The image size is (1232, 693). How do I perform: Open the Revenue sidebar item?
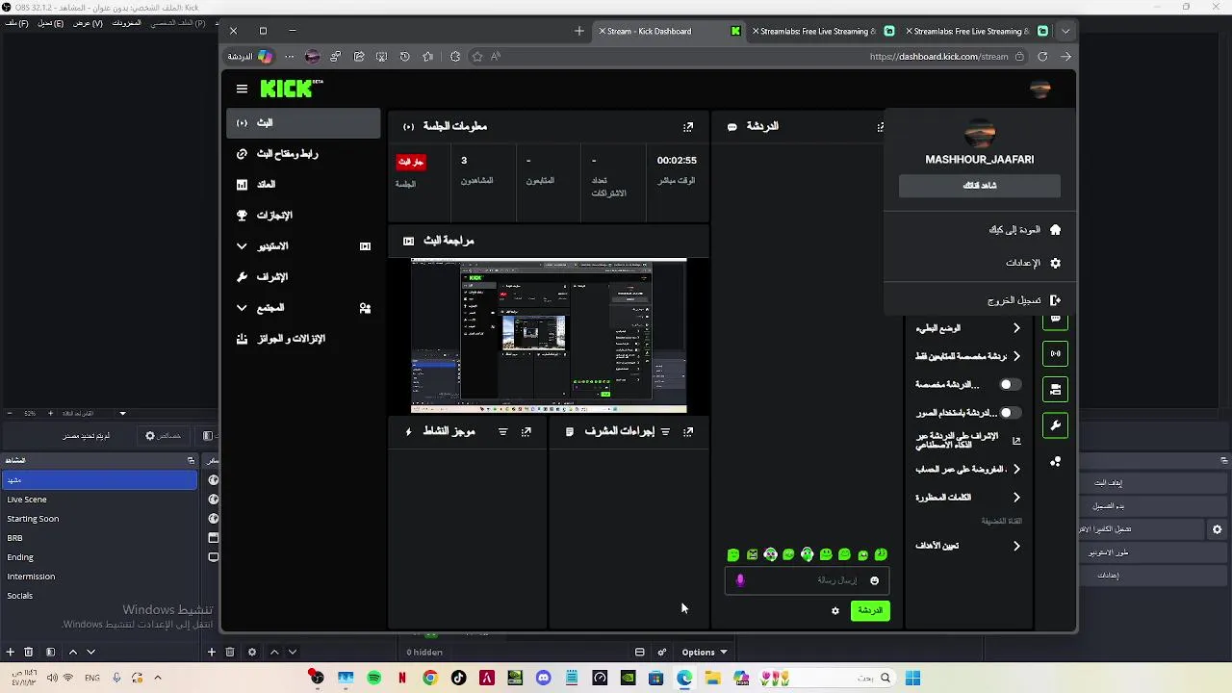[x=304, y=185]
